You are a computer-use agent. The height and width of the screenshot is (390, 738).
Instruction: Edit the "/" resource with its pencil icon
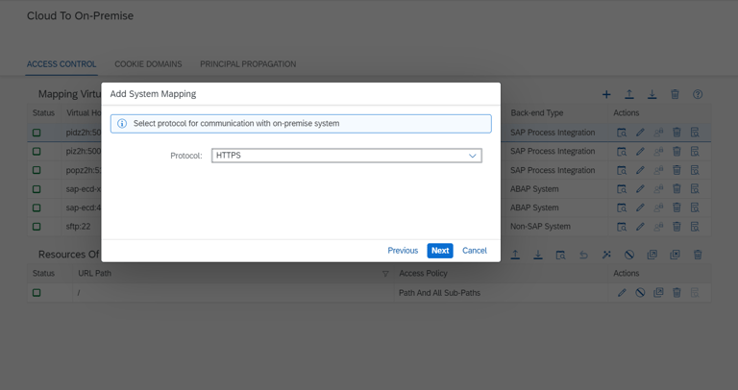click(x=622, y=293)
